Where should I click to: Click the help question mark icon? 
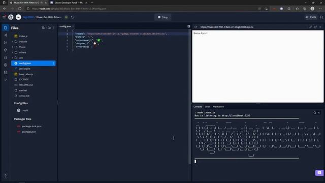(6, 176)
